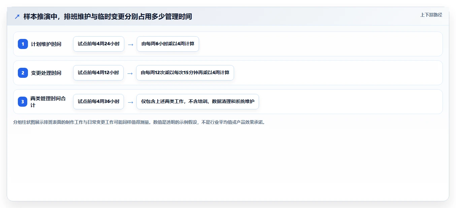
Task: Select step number 2 badge
Action: pyautogui.click(x=23, y=73)
